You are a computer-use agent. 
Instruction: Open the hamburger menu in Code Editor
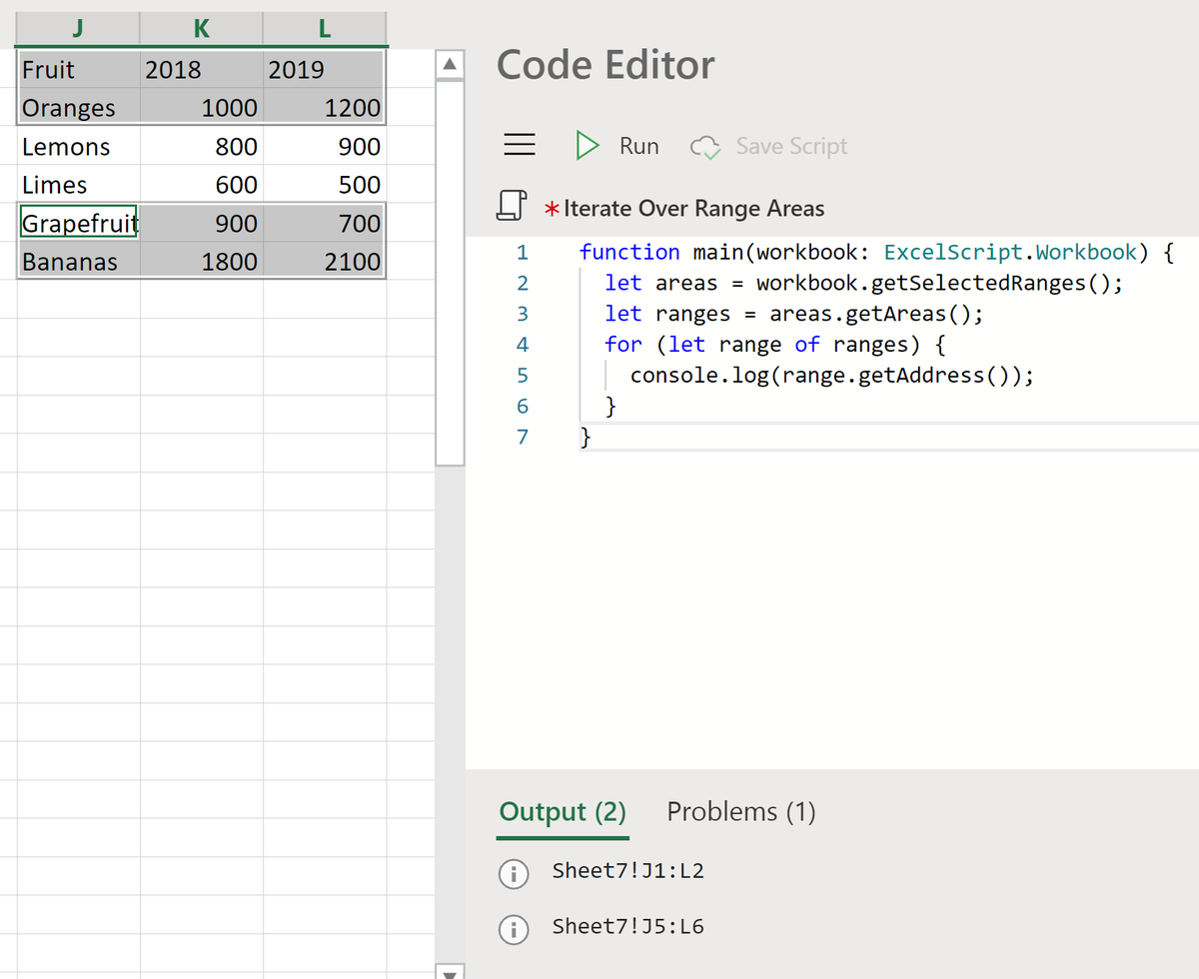click(x=518, y=146)
